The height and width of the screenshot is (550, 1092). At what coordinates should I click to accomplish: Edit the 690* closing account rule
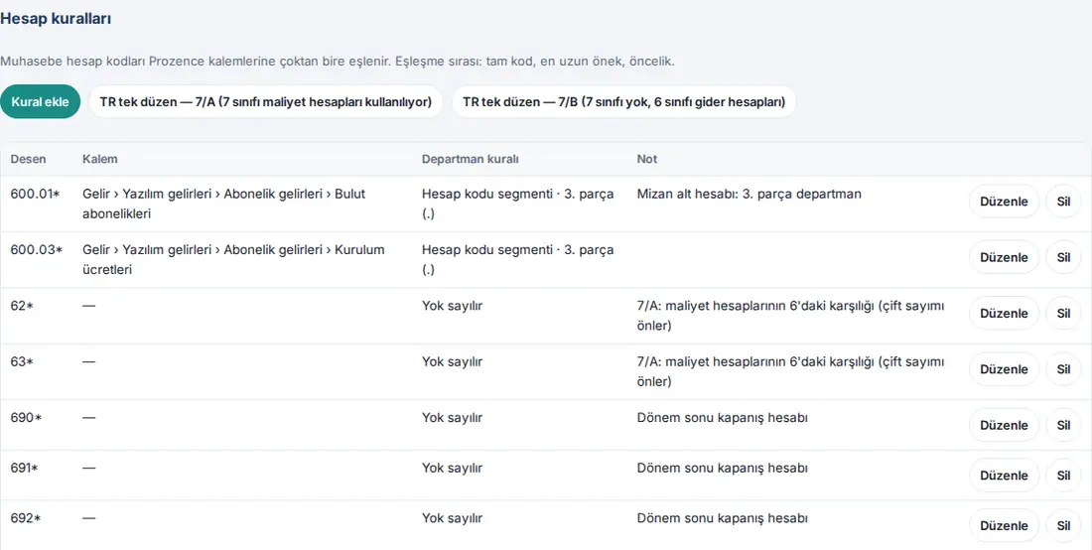pyautogui.click(x=1004, y=425)
